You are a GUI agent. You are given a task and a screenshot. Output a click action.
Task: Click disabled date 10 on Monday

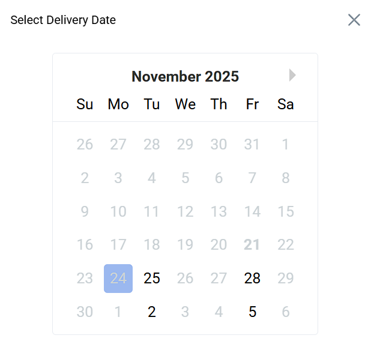(118, 211)
